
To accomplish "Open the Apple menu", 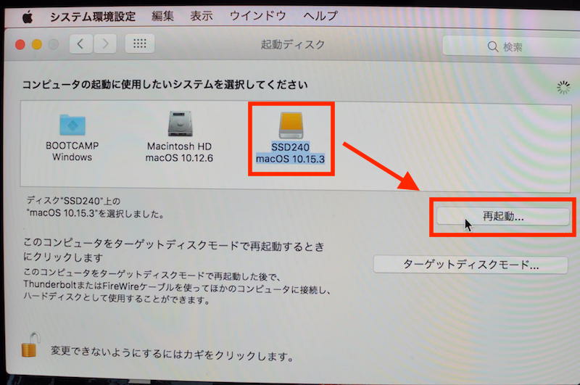I will (x=28, y=17).
